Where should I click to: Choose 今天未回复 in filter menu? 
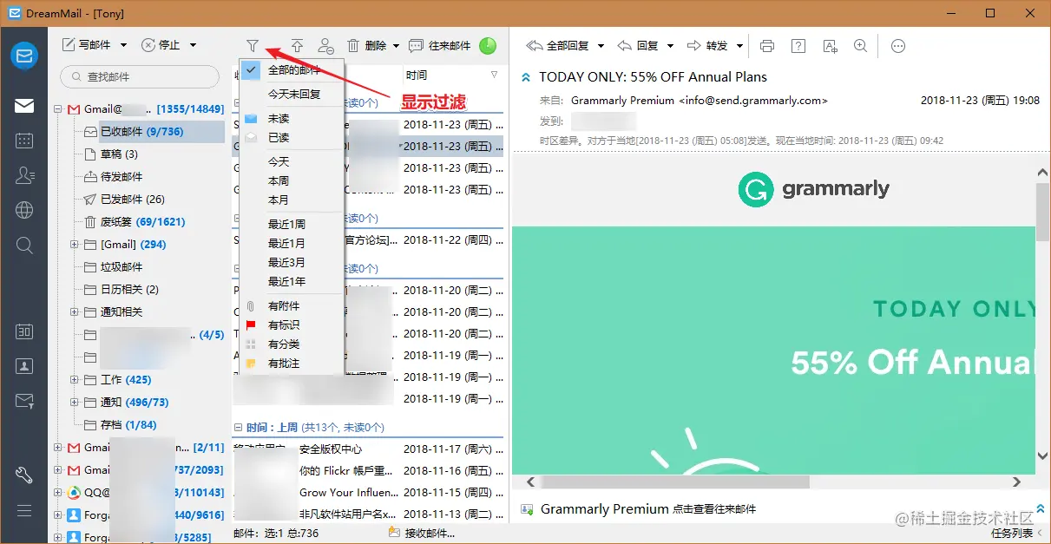pyautogui.click(x=292, y=94)
